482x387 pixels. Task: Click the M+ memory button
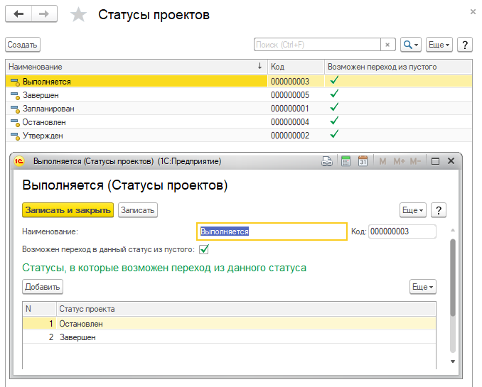point(400,161)
